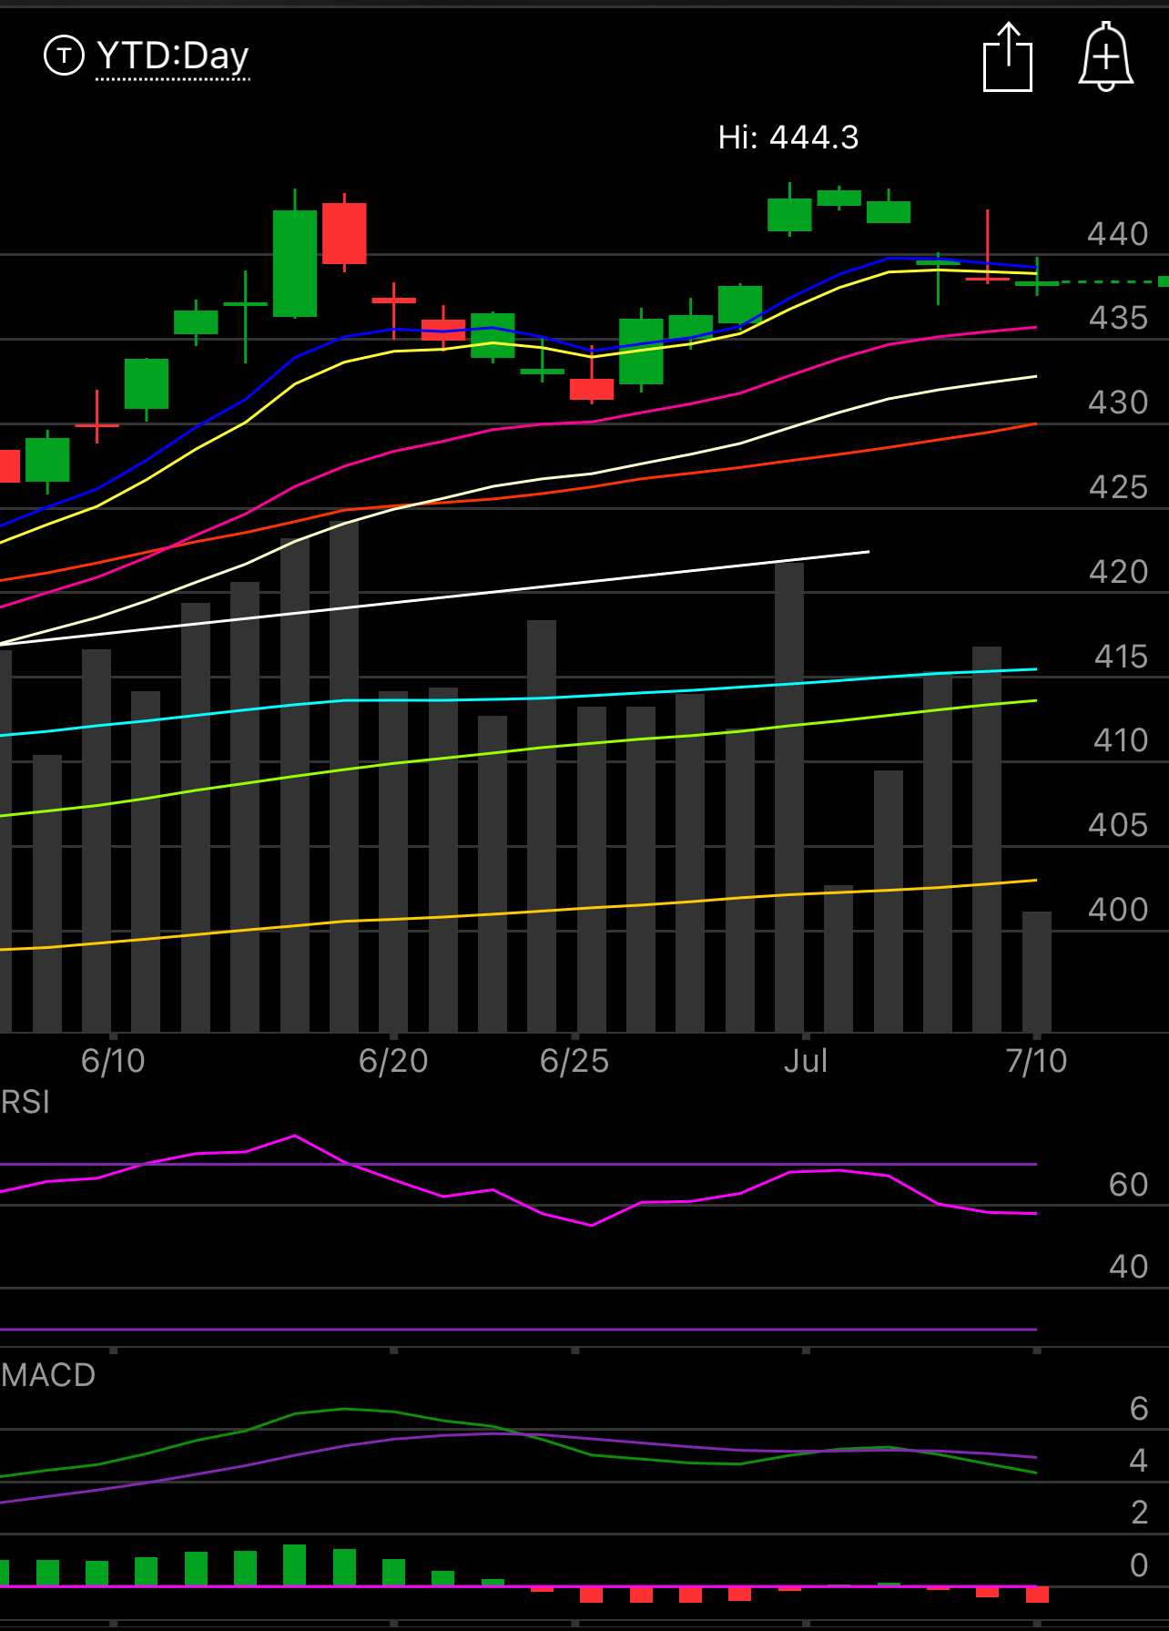Tap the MACD 6 scale label
Viewport: 1169px width, 1631px height.
coord(1139,1409)
